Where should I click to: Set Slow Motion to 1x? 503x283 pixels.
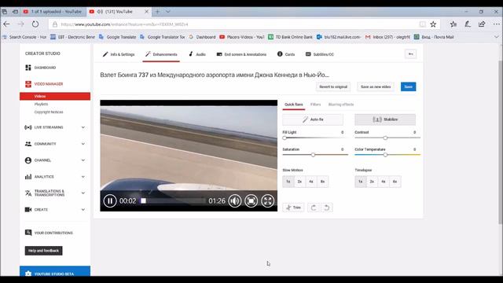coord(288,182)
